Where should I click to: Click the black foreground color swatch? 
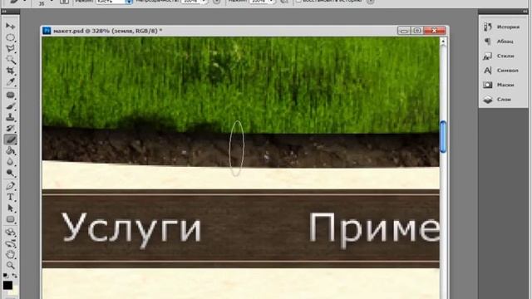(7, 285)
